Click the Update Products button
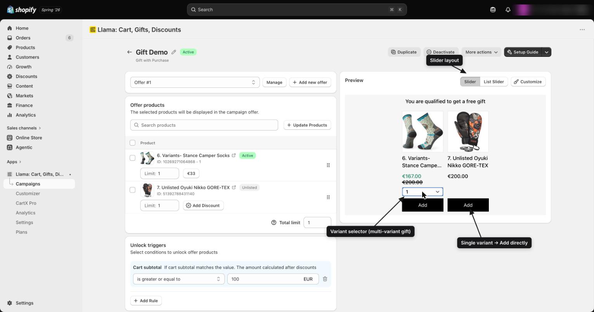Image resolution: width=594 pixels, height=312 pixels. (x=307, y=125)
